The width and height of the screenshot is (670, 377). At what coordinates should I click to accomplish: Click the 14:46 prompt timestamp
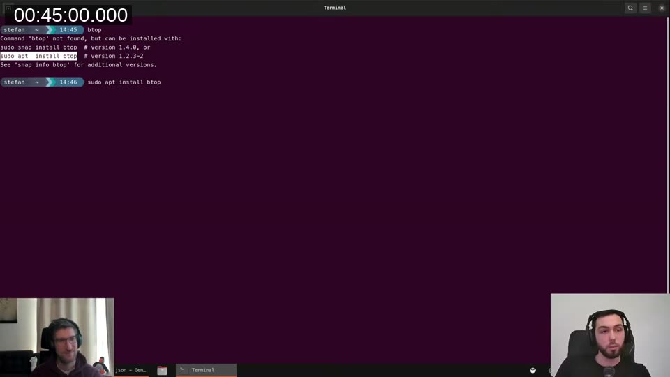click(68, 82)
